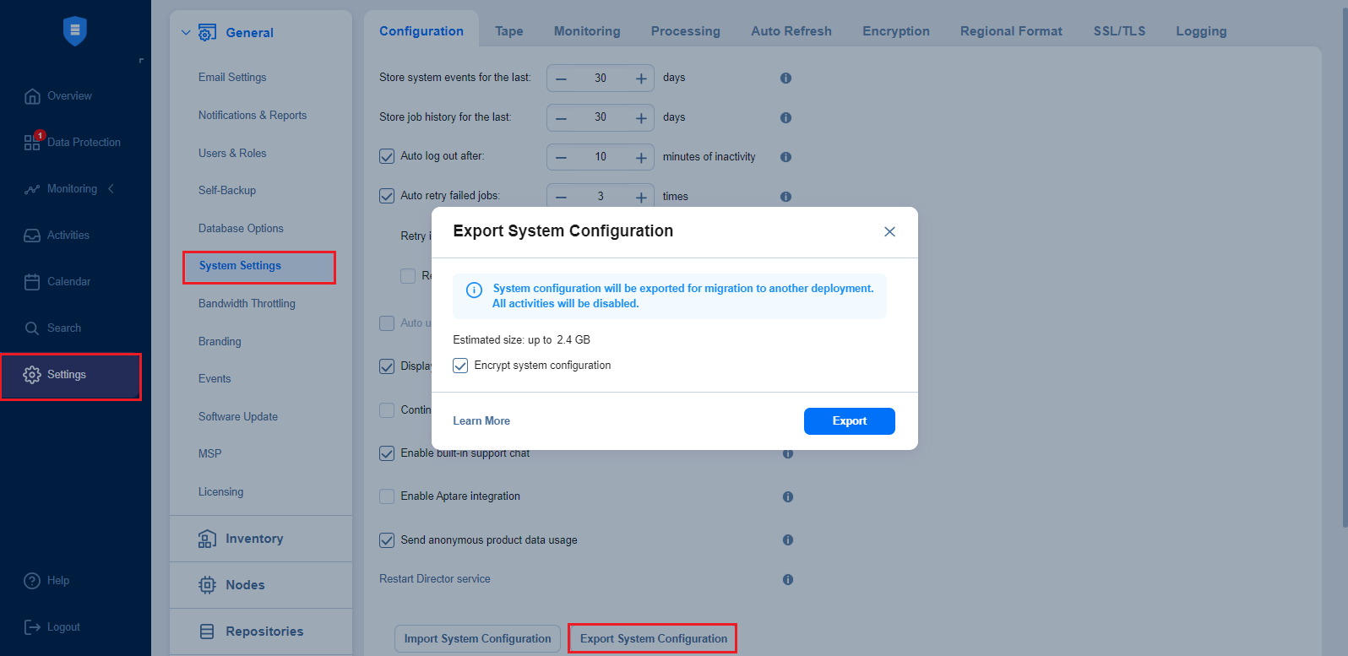The height and width of the screenshot is (656, 1348).
Task: Expand the Monitoring submenu arrow
Action: (x=111, y=189)
